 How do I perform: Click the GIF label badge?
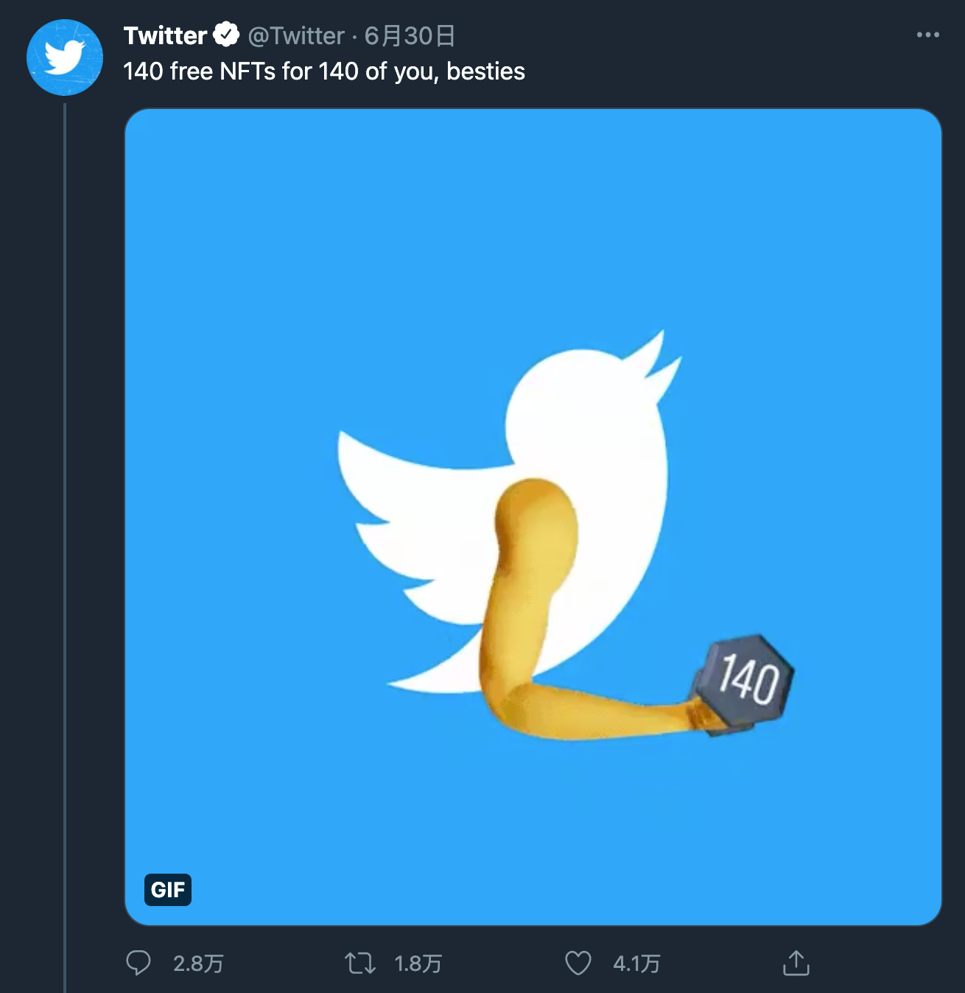point(168,889)
